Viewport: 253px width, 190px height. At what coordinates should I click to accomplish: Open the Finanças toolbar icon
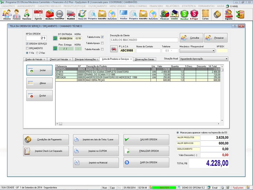[164, 15]
